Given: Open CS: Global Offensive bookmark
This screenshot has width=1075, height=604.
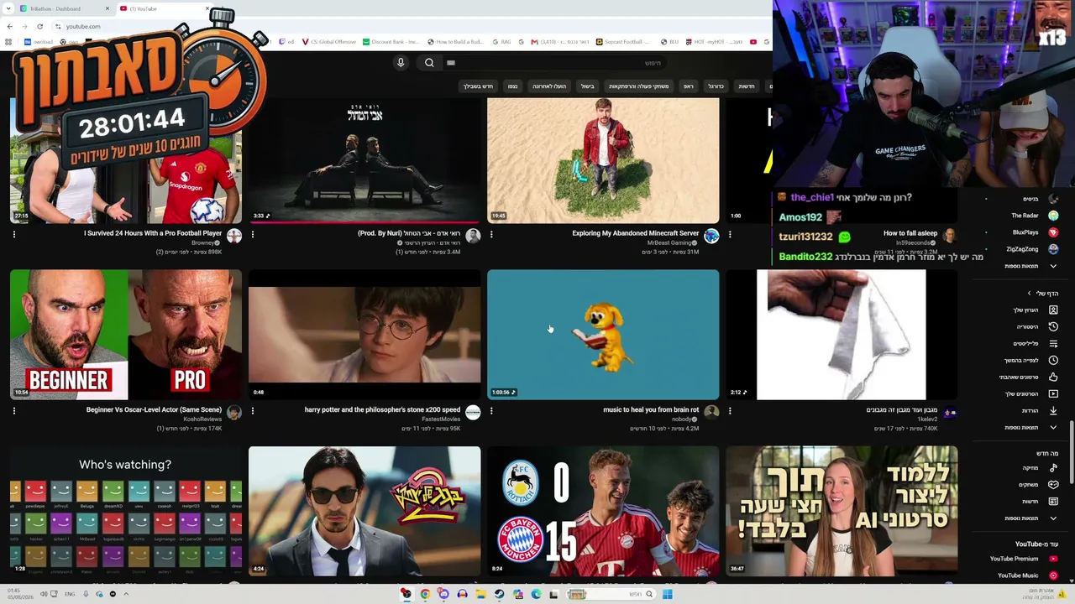Looking at the screenshot, I should (x=328, y=42).
